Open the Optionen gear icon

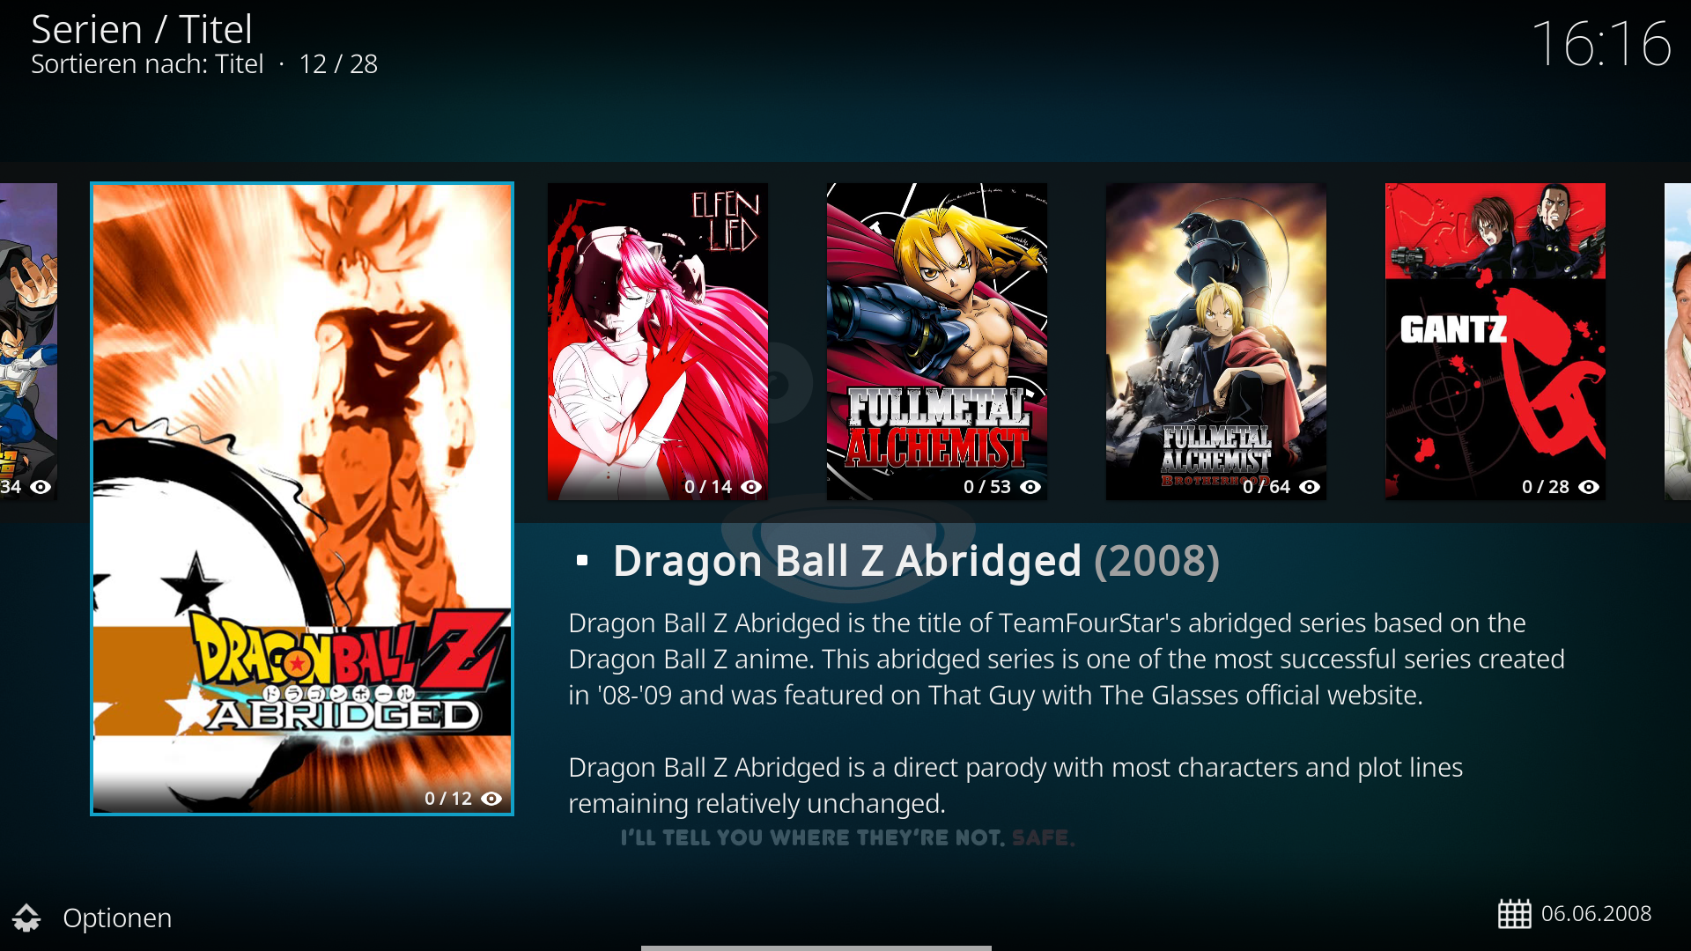(26, 918)
